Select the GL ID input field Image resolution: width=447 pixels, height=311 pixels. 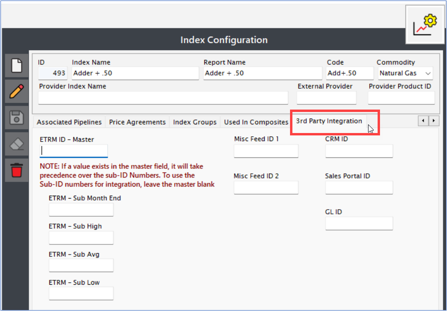tap(359, 223)
